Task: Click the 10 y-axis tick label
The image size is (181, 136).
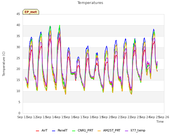Action: [x=18, y=91]
